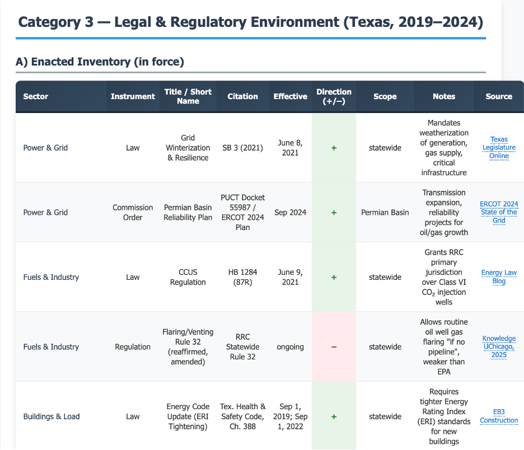
Task: Click the 'June 9, 2021' effective date
Action: click(x=290, y=277)
